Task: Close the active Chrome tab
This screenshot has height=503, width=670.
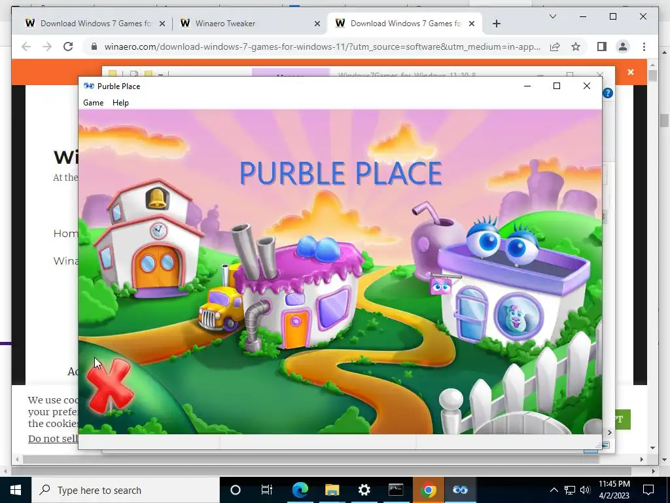Action: [472, 24]
